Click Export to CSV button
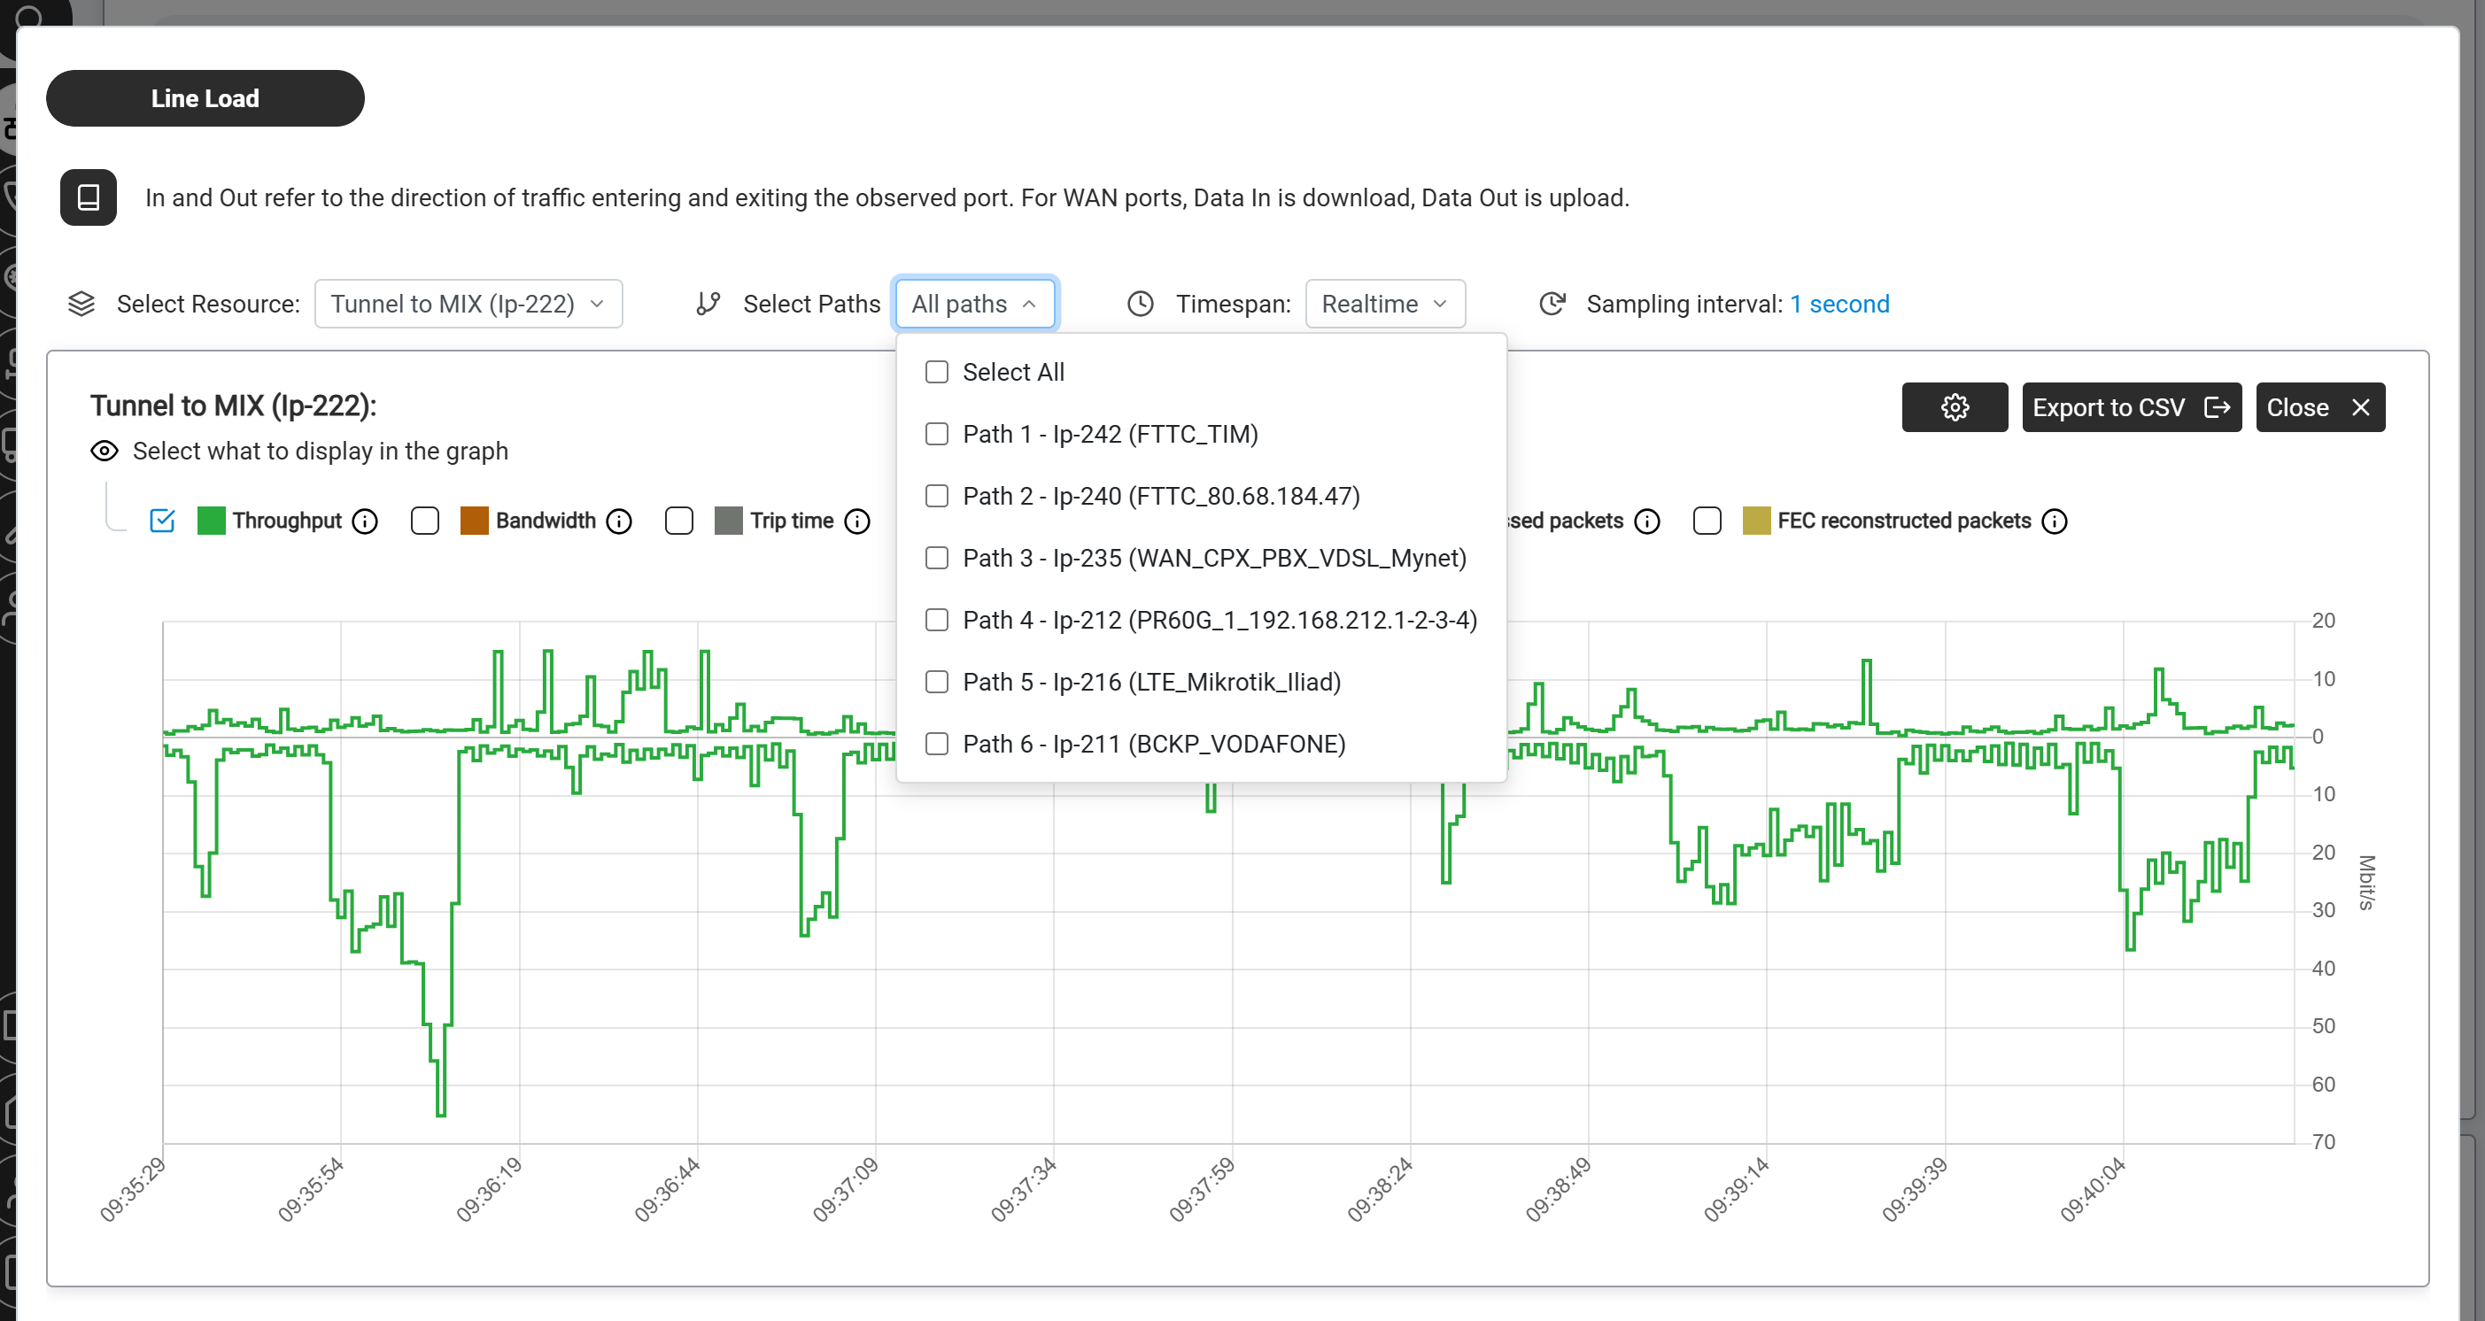 [2131, 407]
